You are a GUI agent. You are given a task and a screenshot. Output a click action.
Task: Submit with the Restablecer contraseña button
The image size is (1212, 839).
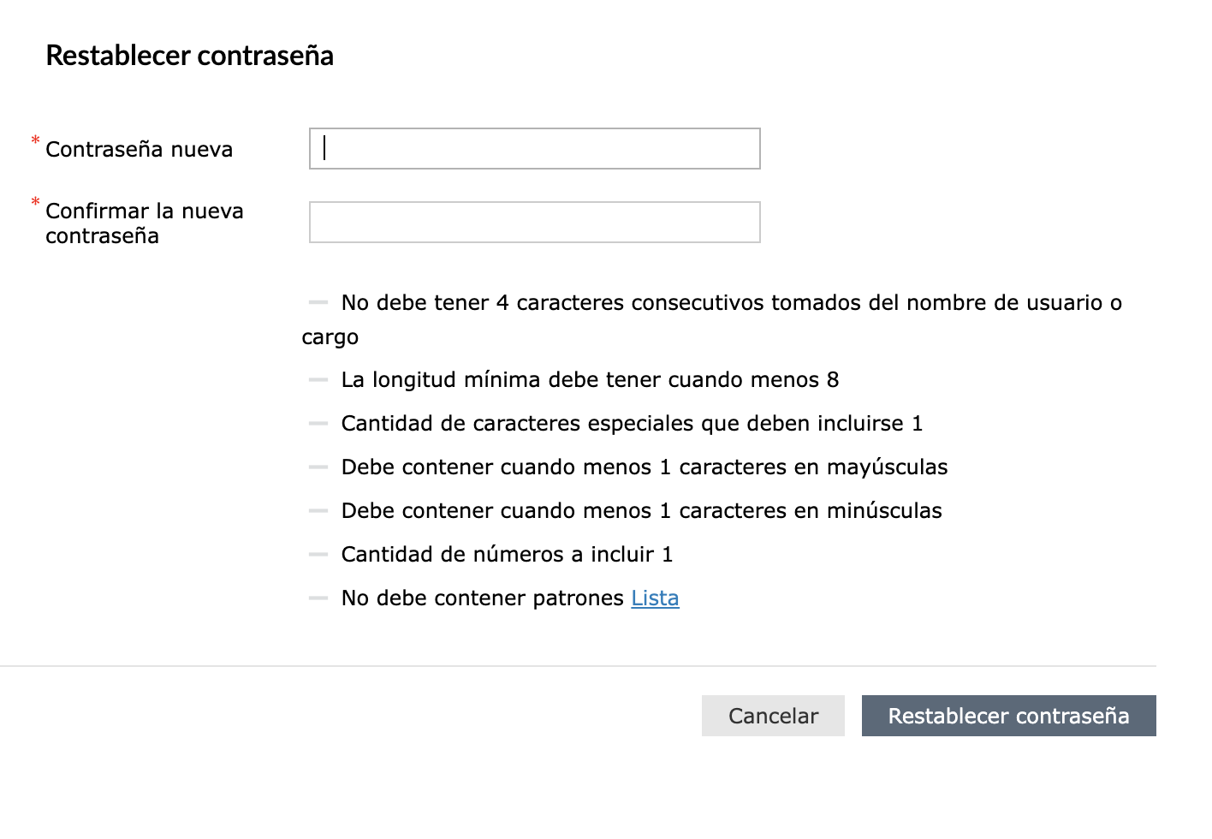tap(1008, 716)
